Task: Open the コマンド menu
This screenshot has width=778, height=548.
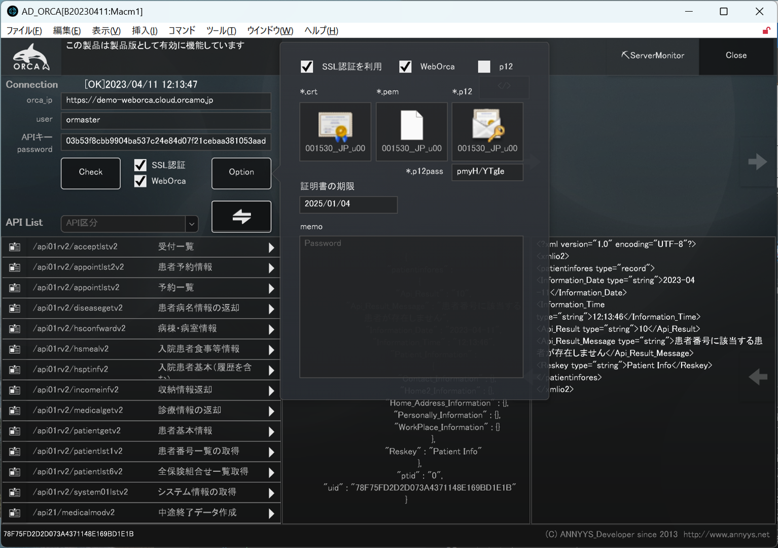Action: 182,30
